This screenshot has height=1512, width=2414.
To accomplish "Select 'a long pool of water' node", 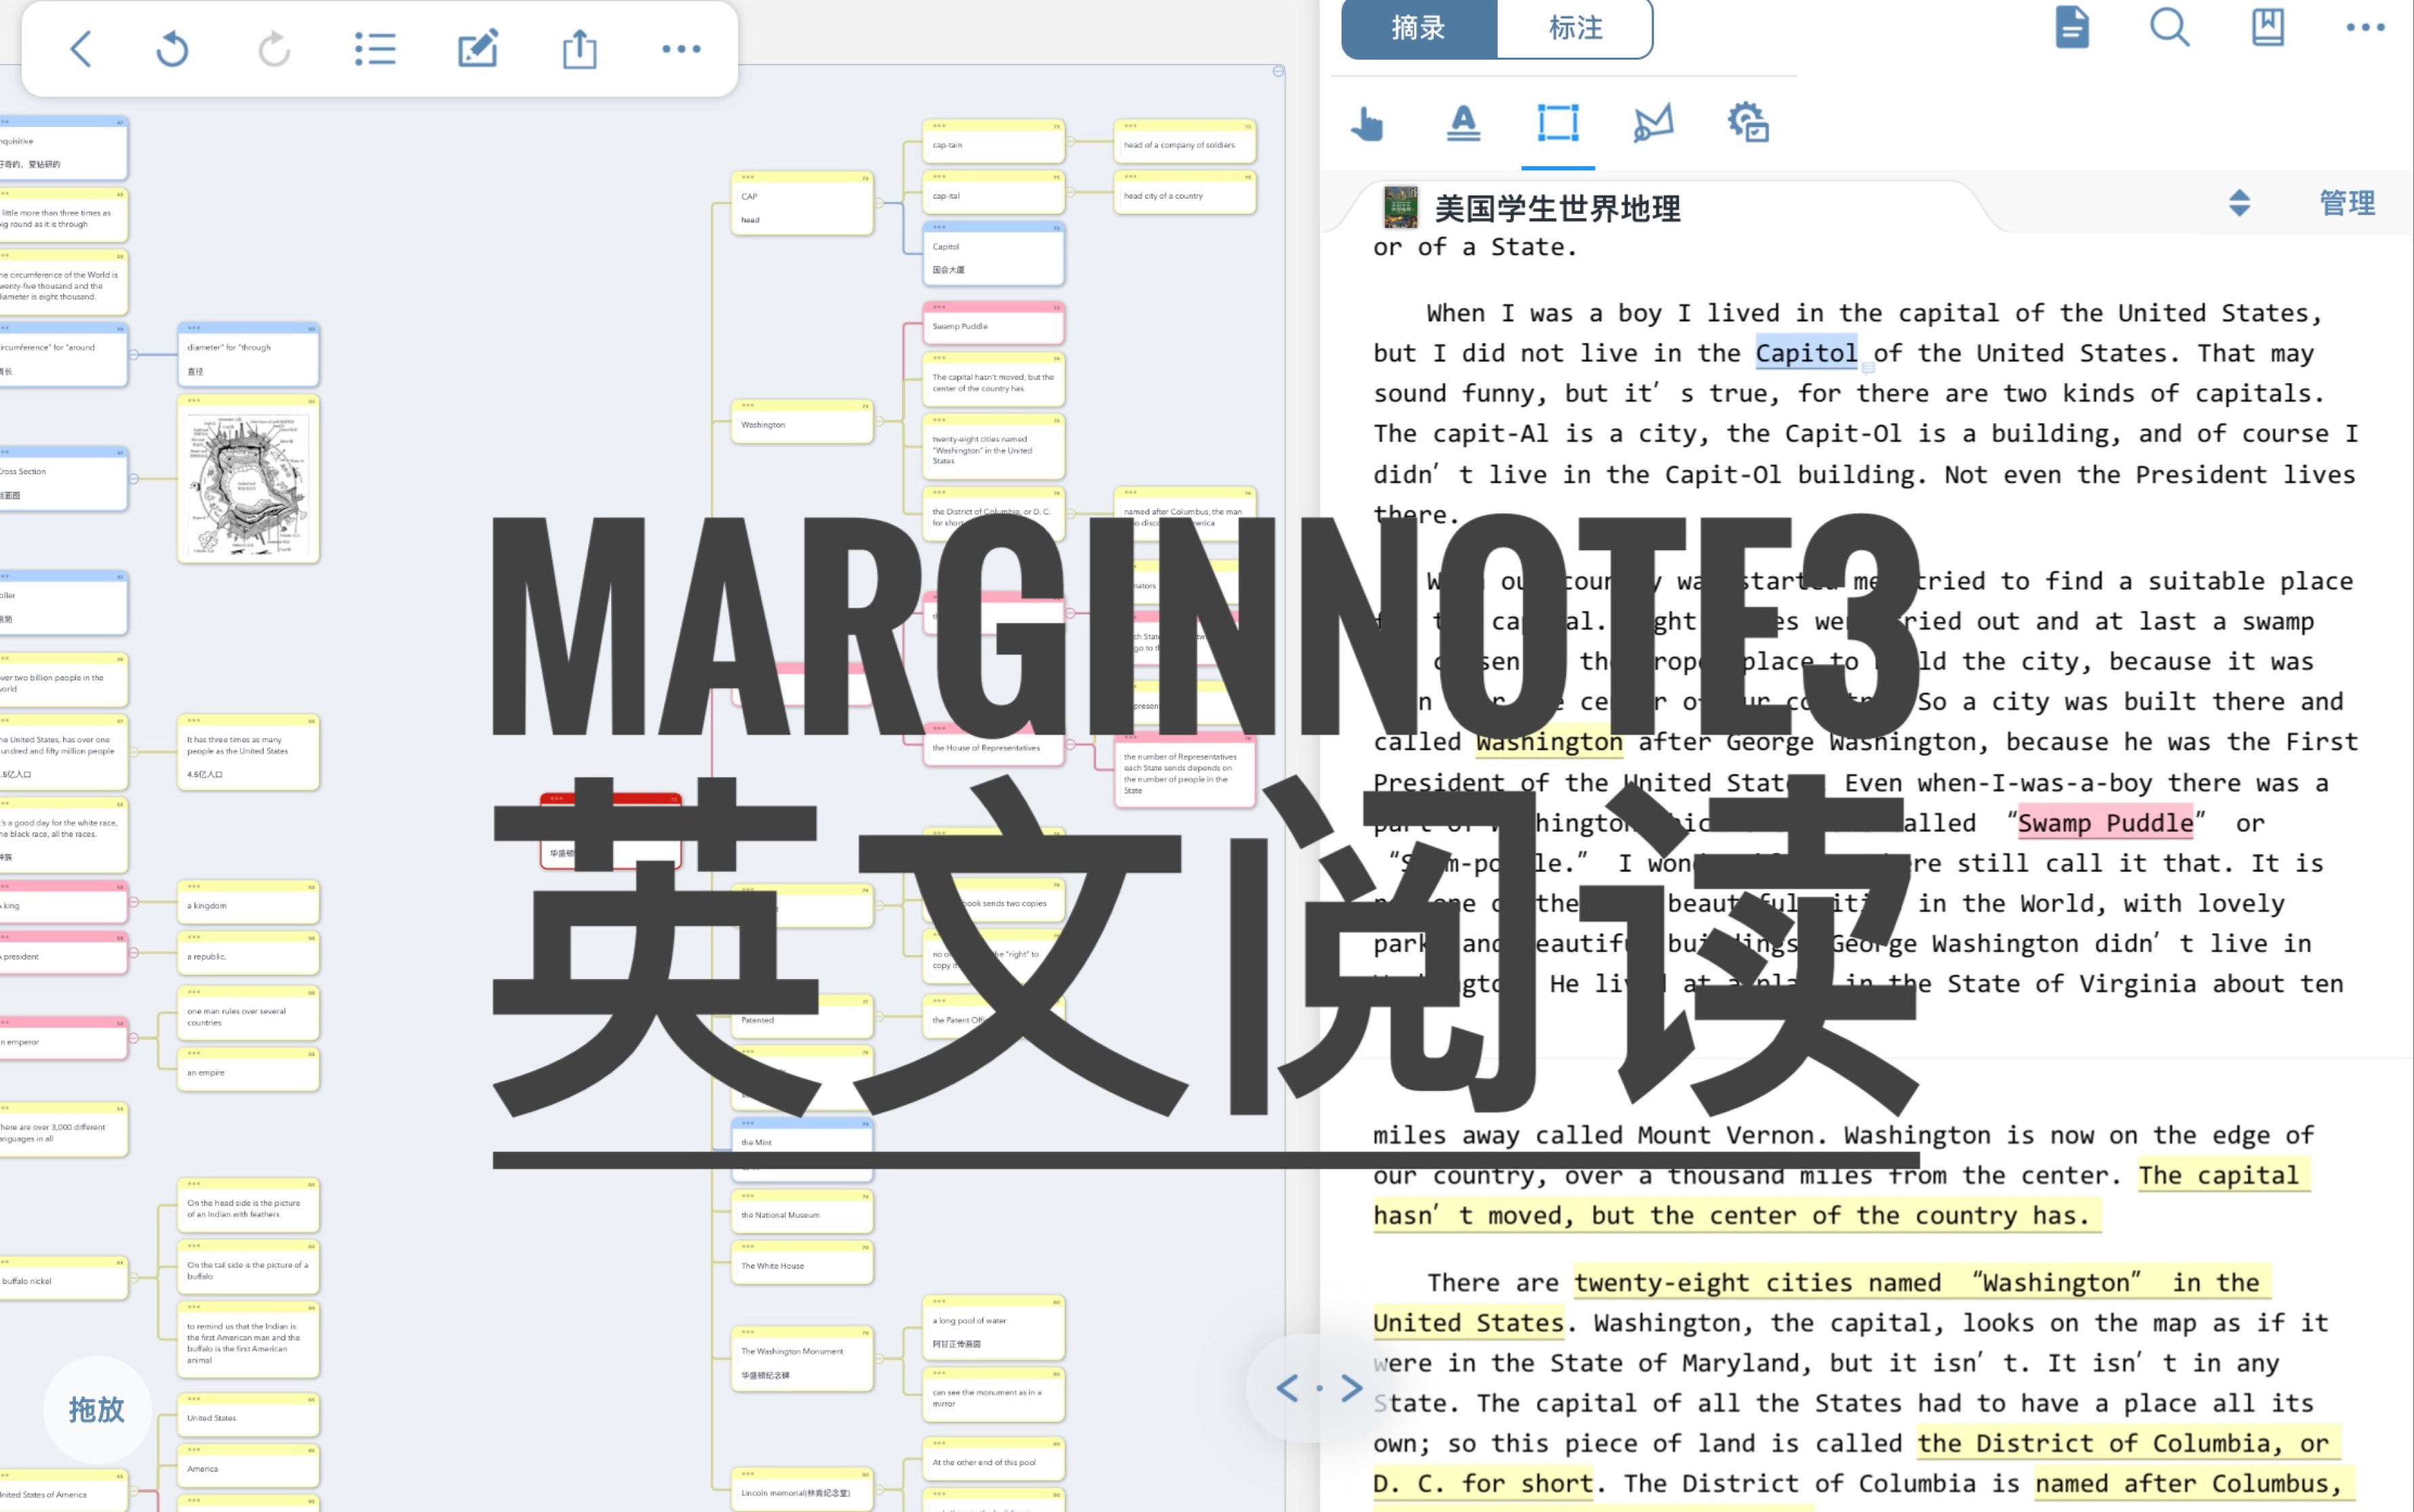I will 993,1328.
